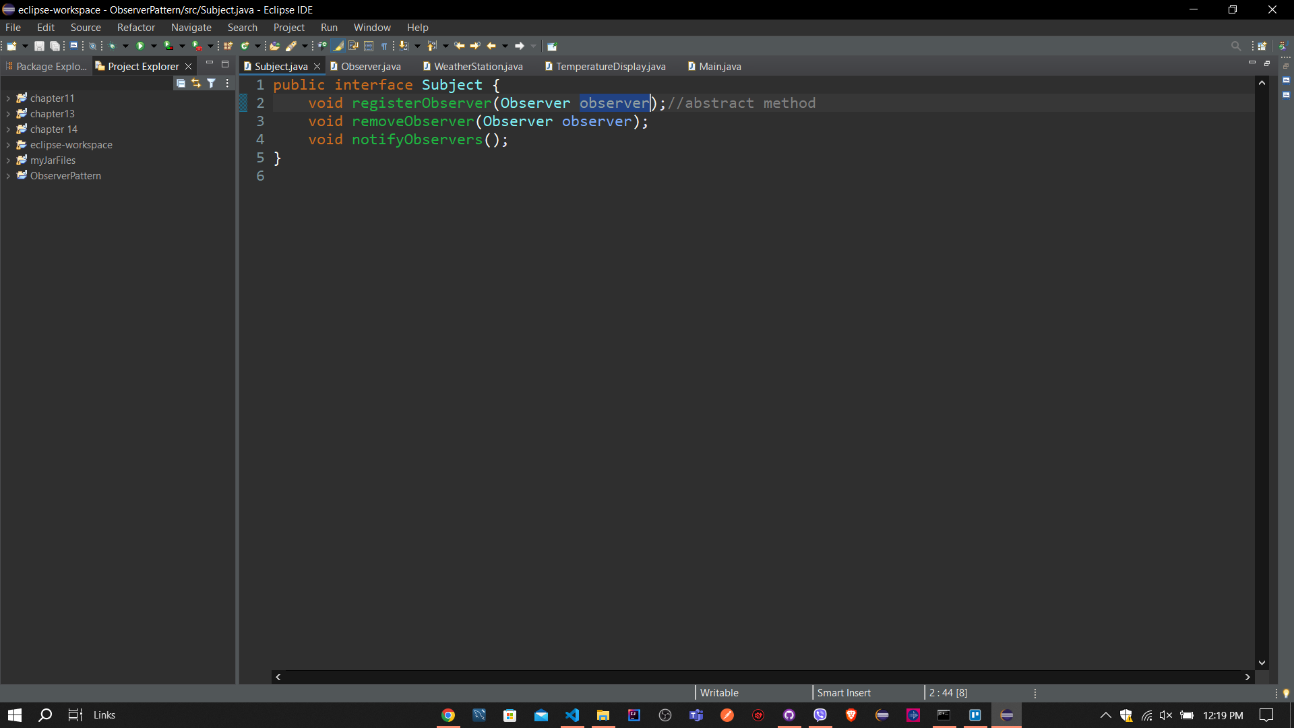Toggle Word Wrap toolbar icon
The width and height of the screenshot is (1294, 728).
coord(353,46)
